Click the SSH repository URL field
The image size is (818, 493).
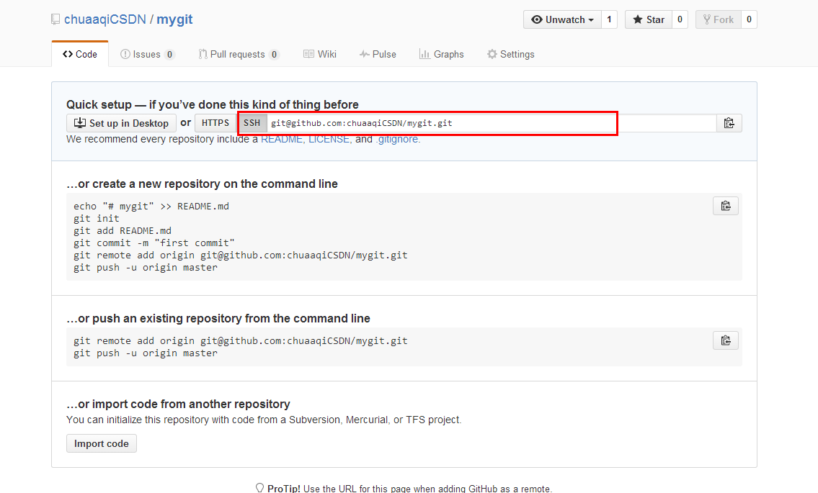490,123
